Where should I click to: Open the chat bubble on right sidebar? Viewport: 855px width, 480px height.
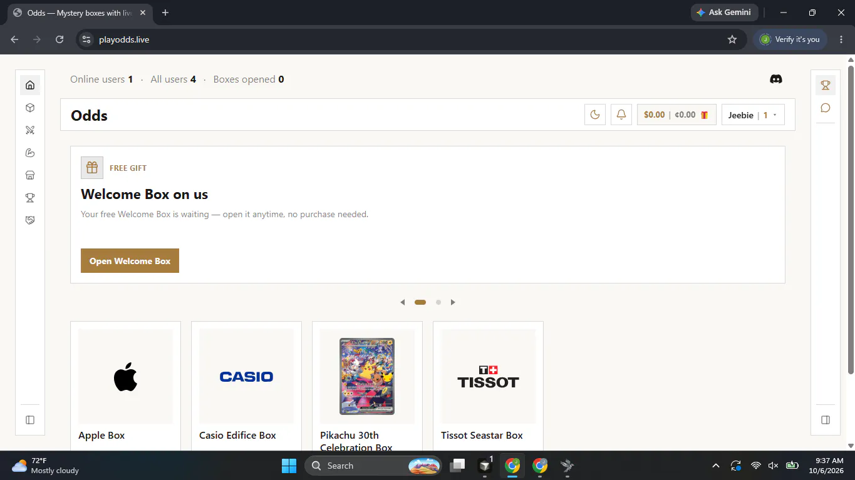click(826, 108)
